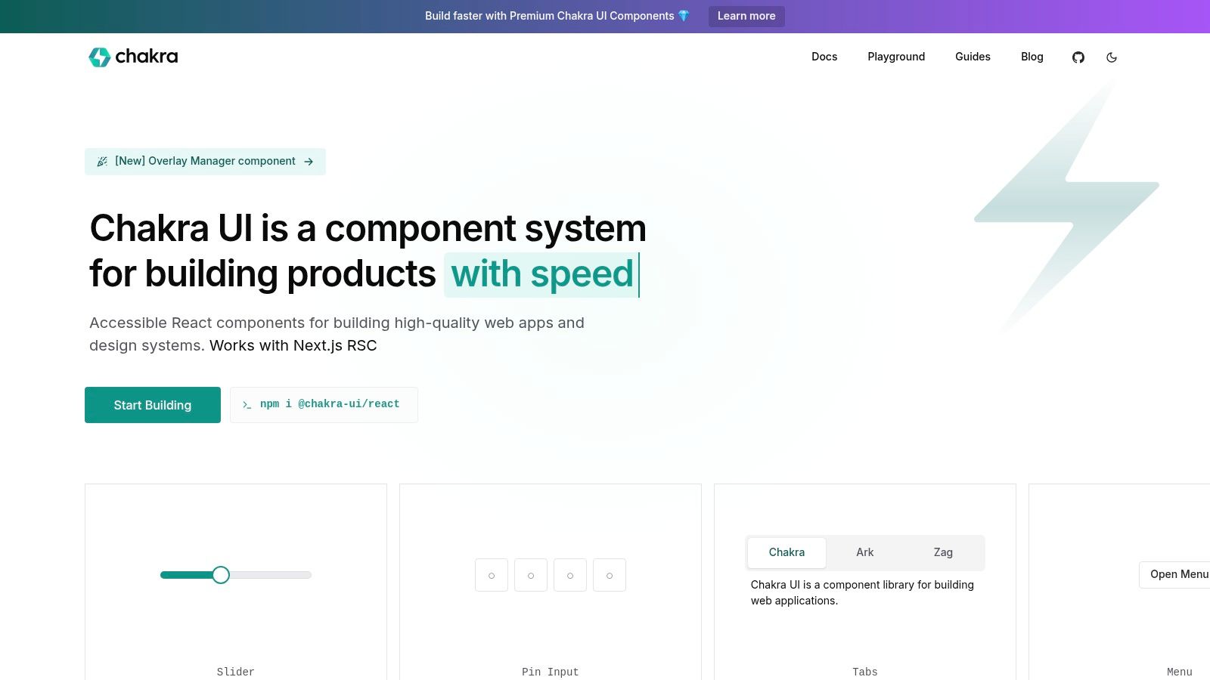Click the chakra logo in header
Screen dimensions: 1210x680
[x=133, y=57]
